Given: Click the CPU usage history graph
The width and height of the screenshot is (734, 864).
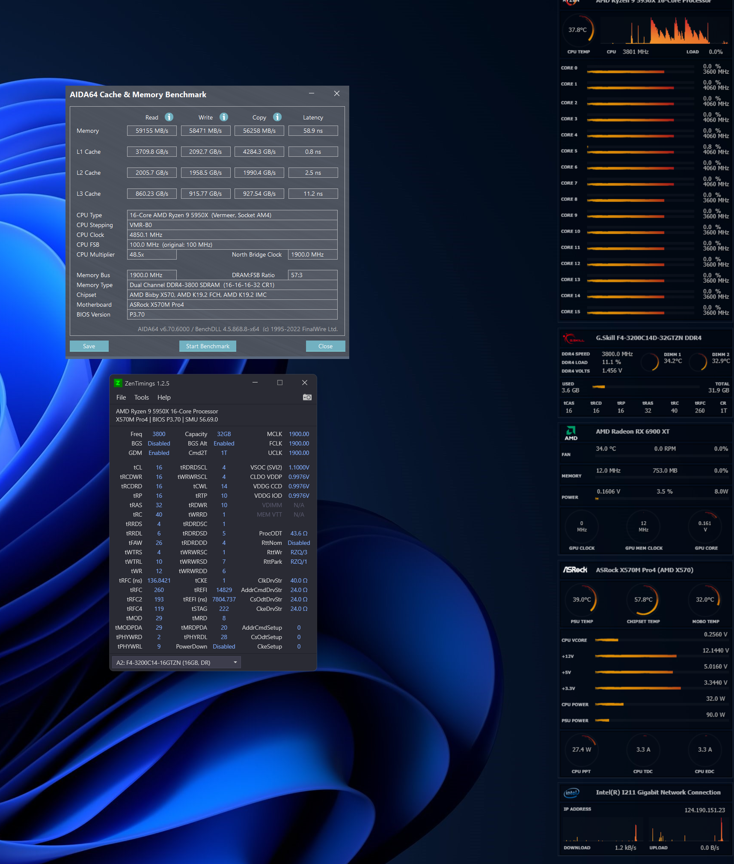Looking at the screenshot, I should pyautogui.click(x=665, y=30).
